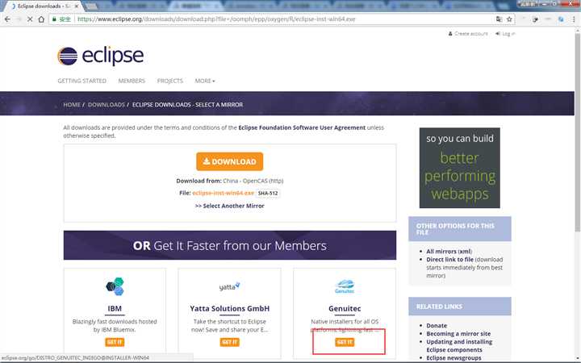Open Eclipse newsgroups link
The image size is (581, 363).
(x=454, y=358)
